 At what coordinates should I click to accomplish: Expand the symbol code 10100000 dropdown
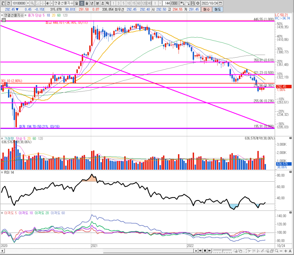pos(28,3)
